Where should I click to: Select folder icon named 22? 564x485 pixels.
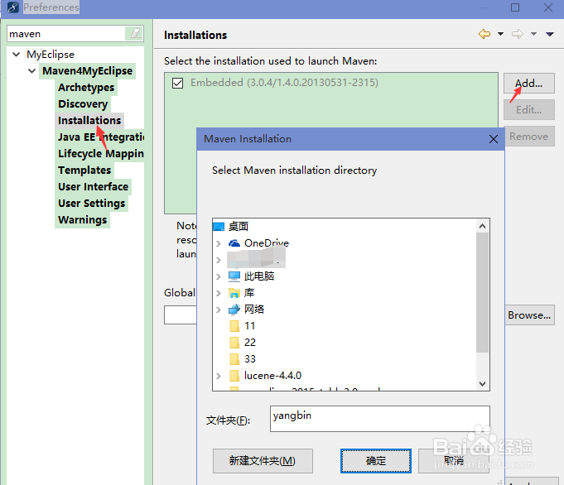pyautogui.click(x=234, y=343)
